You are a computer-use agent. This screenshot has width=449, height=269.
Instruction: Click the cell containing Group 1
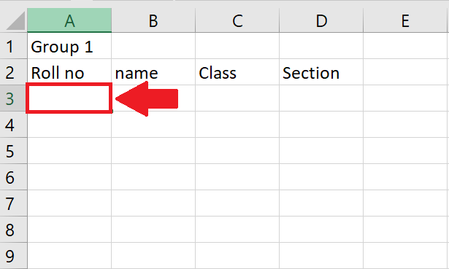click(x=69, y=46)
